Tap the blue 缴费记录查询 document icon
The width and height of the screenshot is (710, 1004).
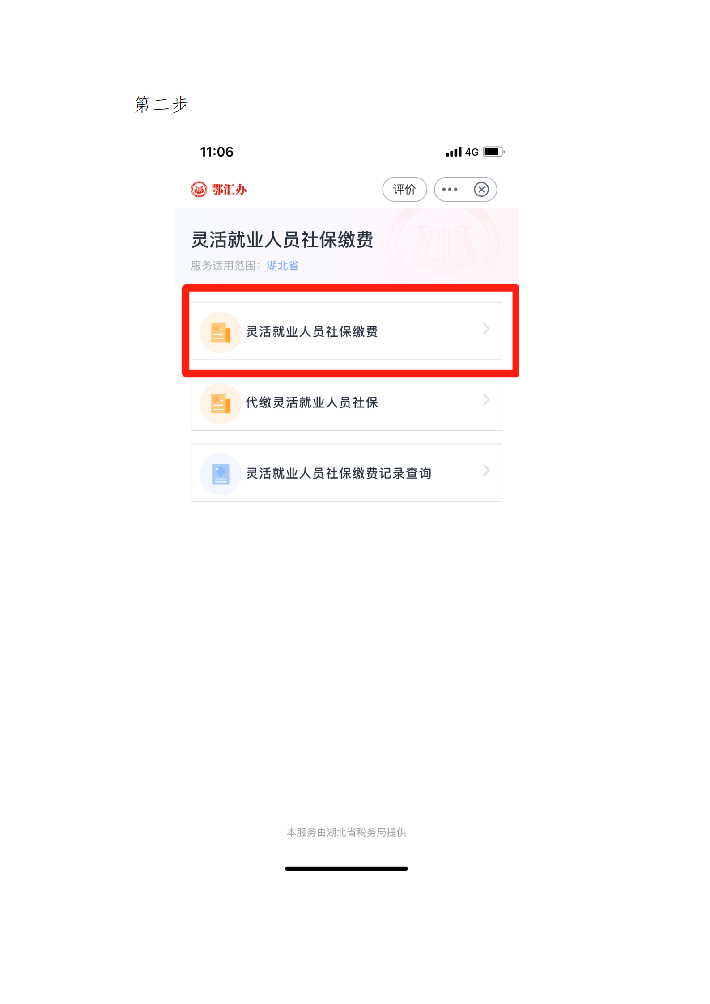pos(221,474)
